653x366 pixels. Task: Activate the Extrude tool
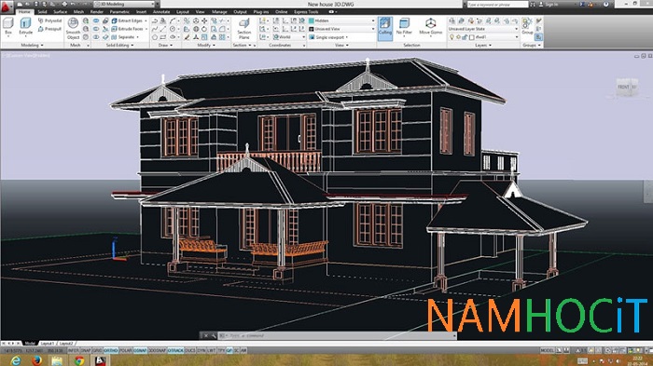(25, 26)
